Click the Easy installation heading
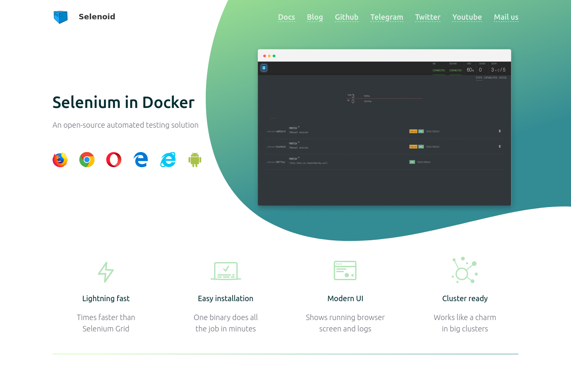The width and height of the screenshot is (571, 373). (x=225, y=299)
